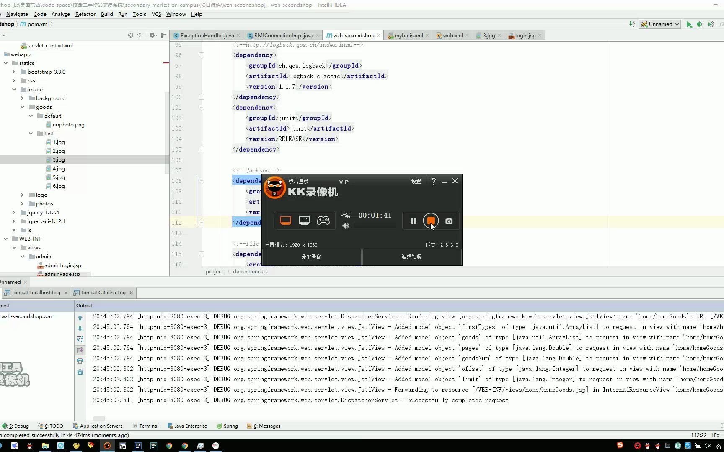Select full-screen mode monitor icon in KK recorder
Viewport: 724px width, 452px height.
pos(286,221)
